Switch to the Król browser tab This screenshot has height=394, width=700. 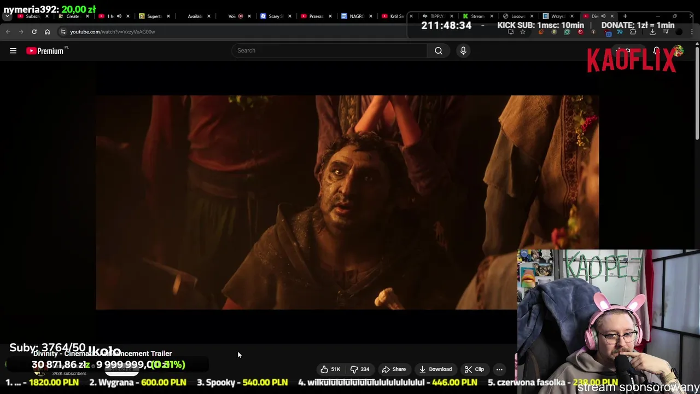(x=396, y=16)
